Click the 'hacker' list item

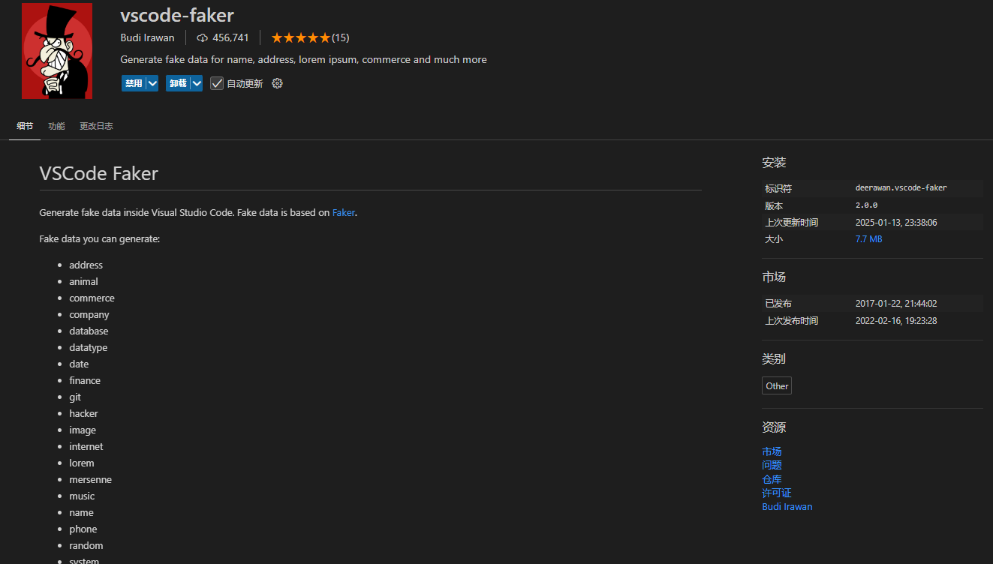click(x=83, y=413)
